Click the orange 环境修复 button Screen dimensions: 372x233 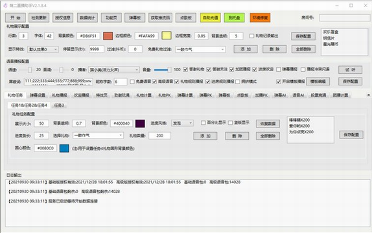260,17
